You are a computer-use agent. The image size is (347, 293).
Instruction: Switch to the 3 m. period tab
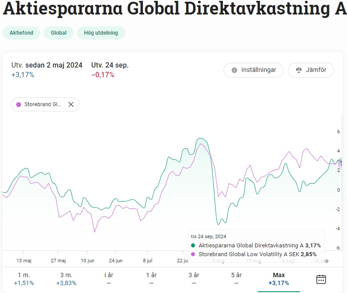(66, 279)
